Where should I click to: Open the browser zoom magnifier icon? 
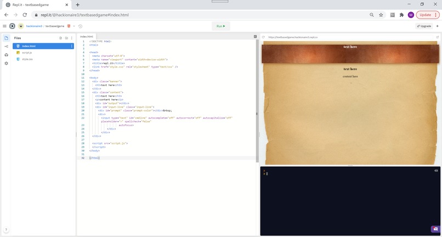coord(371,15)
